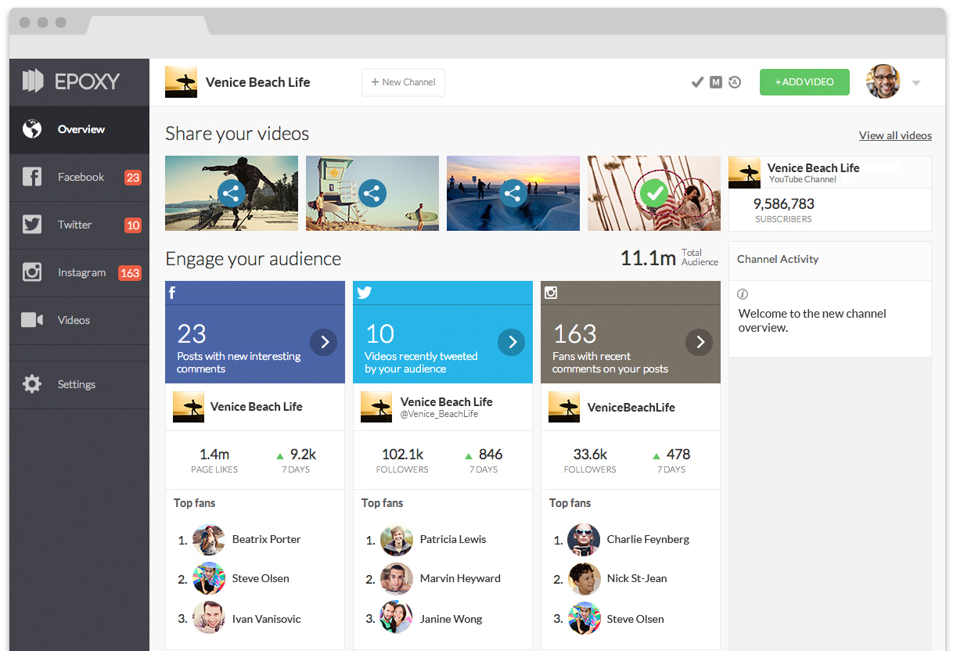Click the Add Video button
Viewport: 964px width, 651px height.
tap(804, 82)
